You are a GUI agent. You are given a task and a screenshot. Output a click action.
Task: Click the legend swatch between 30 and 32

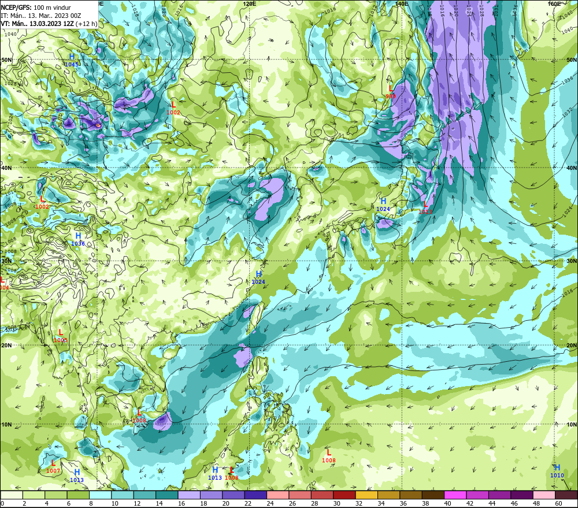point(344,495)
